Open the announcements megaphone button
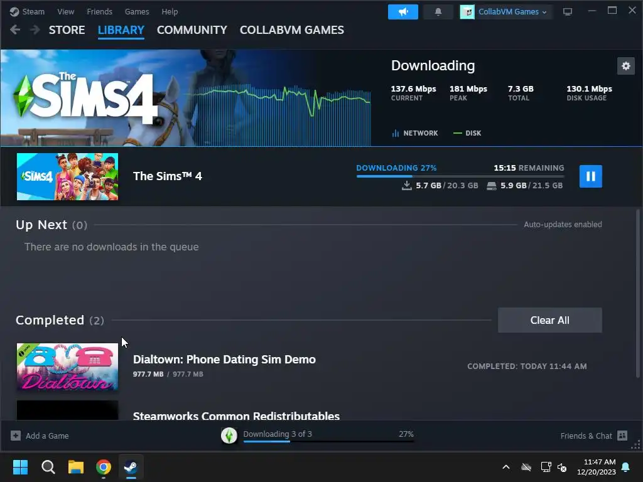This screenshot has height=482, width=643. pyautogui.click(x=403, y=12)
